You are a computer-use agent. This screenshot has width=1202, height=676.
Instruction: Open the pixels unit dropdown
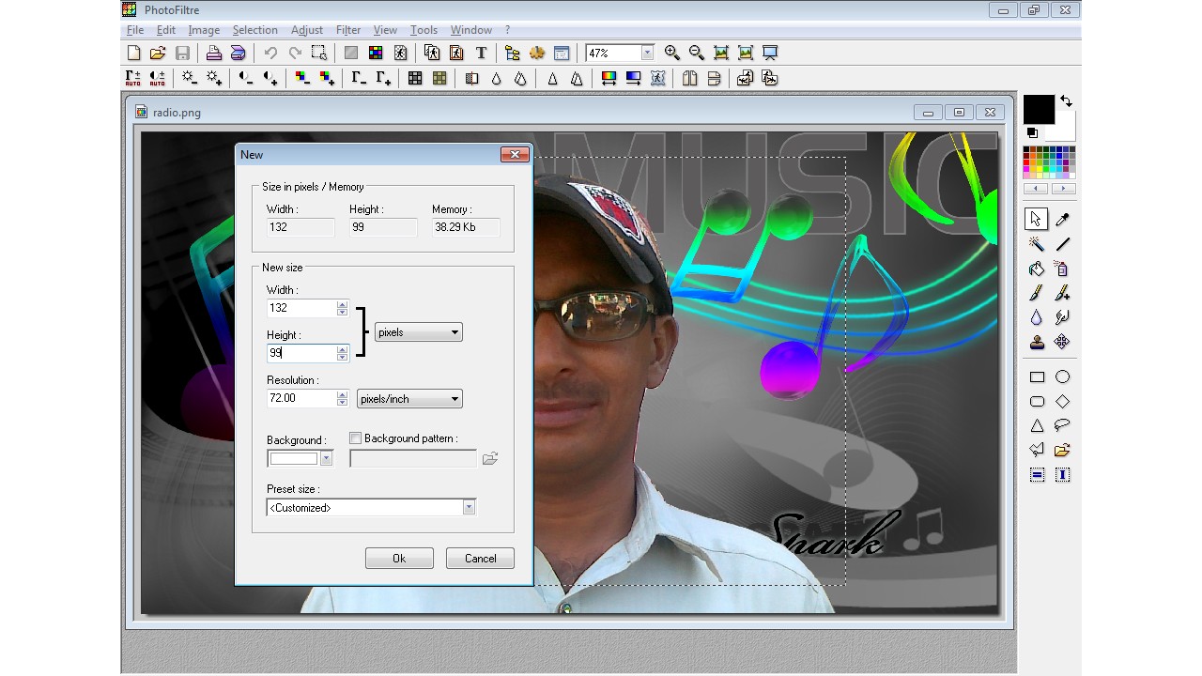418,332
